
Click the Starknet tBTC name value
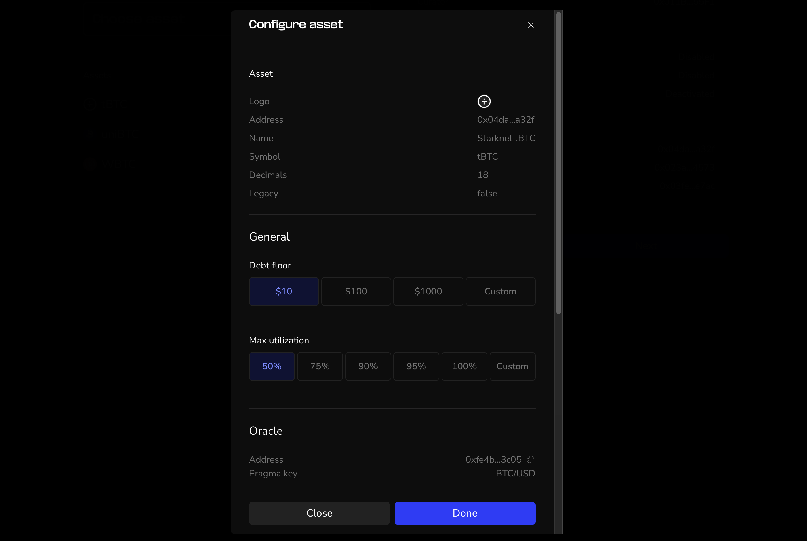click(506, 138)
